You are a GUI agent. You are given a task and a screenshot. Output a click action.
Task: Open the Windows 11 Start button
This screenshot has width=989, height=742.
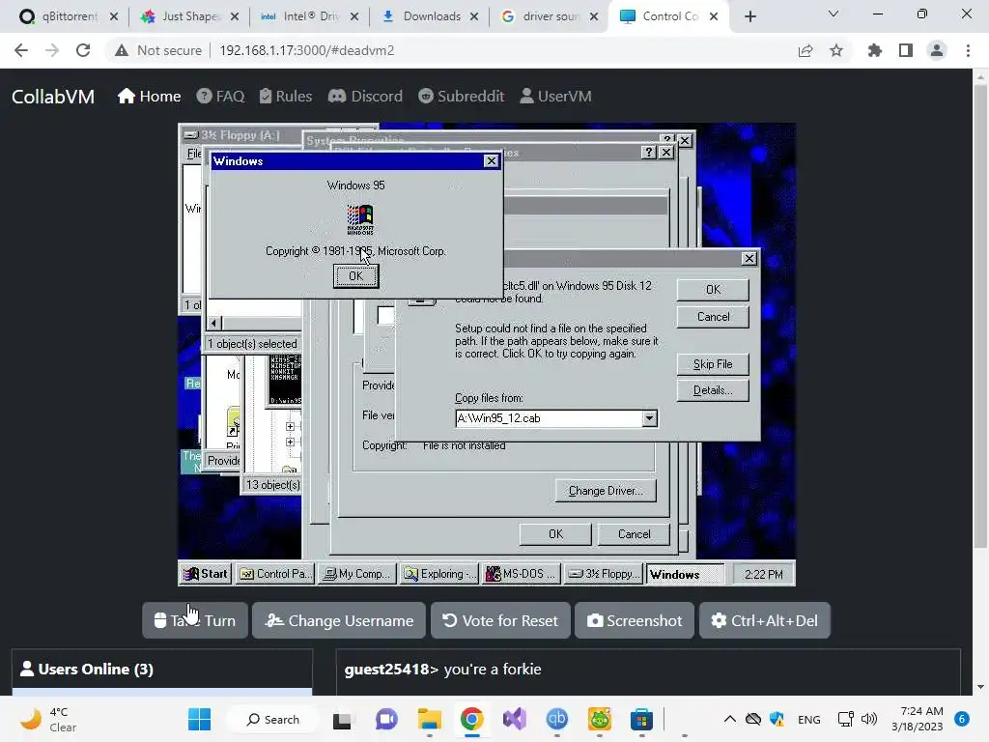tap(199, 719)
